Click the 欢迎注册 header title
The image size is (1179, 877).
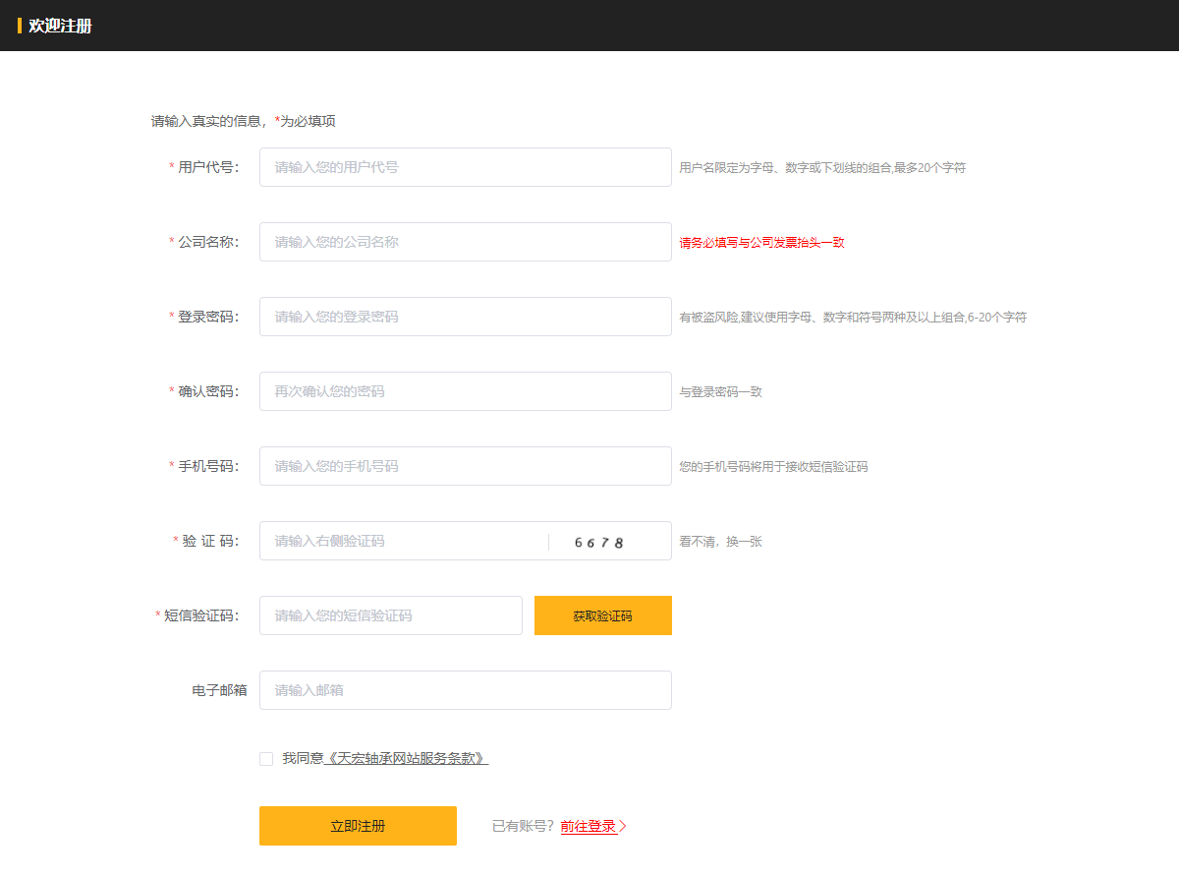[60, 26]
